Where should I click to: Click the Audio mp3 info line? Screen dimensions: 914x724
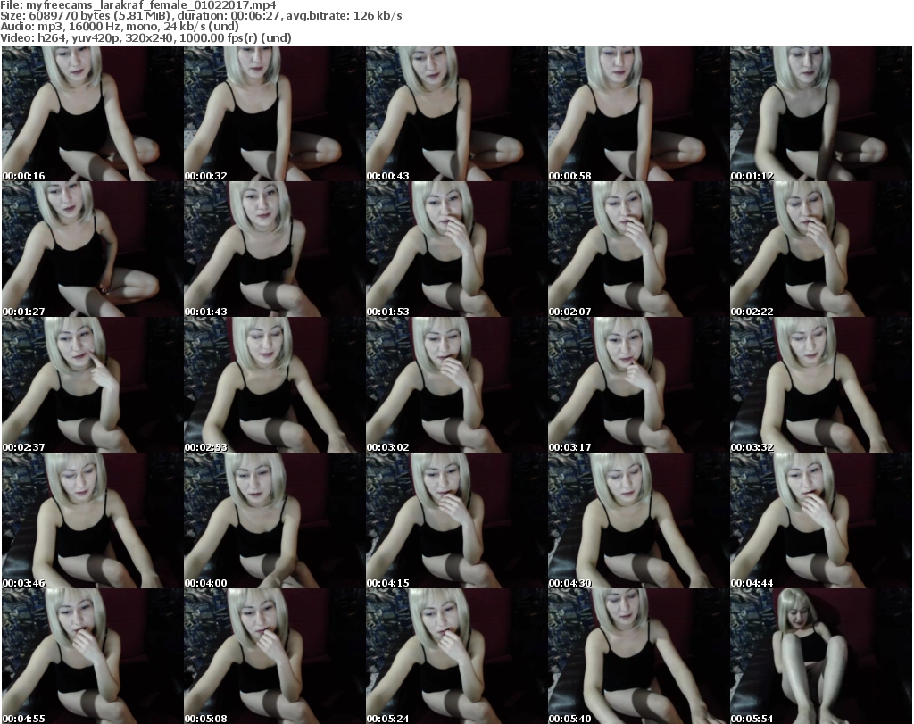(120, 27)
